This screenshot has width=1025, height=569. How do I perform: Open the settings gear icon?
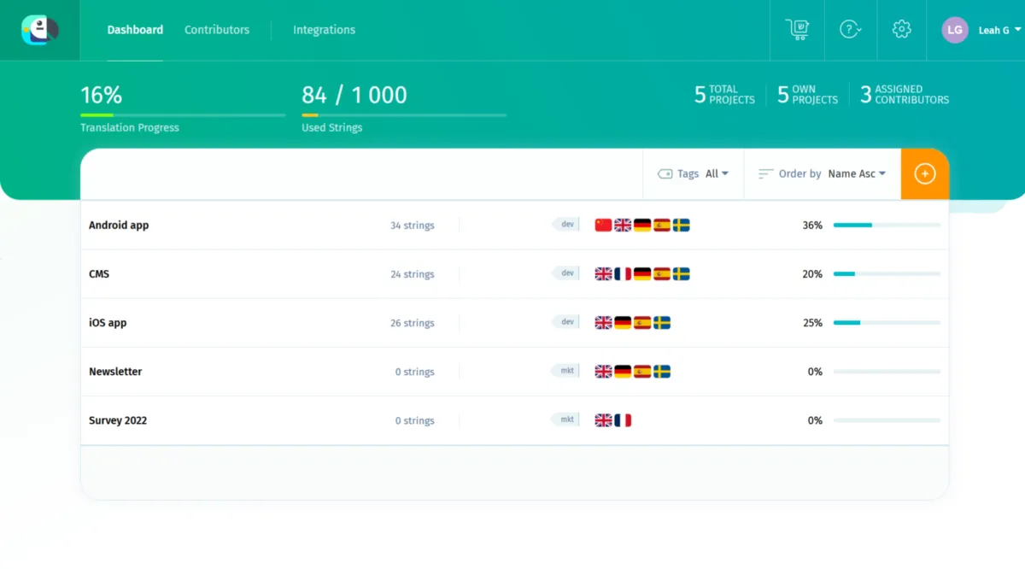pyautogui.click(x=901, y=29)
